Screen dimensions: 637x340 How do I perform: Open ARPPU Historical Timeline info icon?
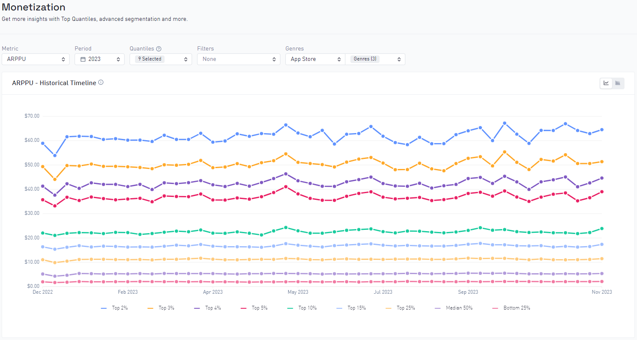(x=101, y=83)
